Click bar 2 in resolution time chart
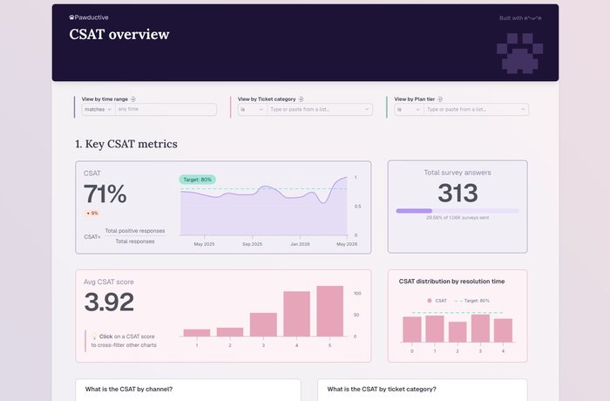610x401 pixels. click(457, 332)
